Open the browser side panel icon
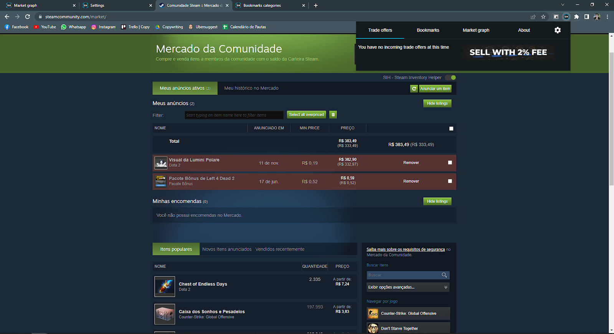614x334 pixels. (586, 17)
